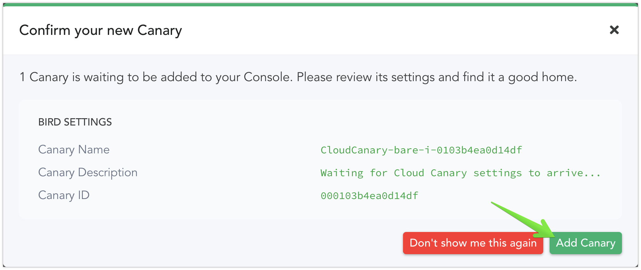Click the Canary Name label

(x=74, y=150)
